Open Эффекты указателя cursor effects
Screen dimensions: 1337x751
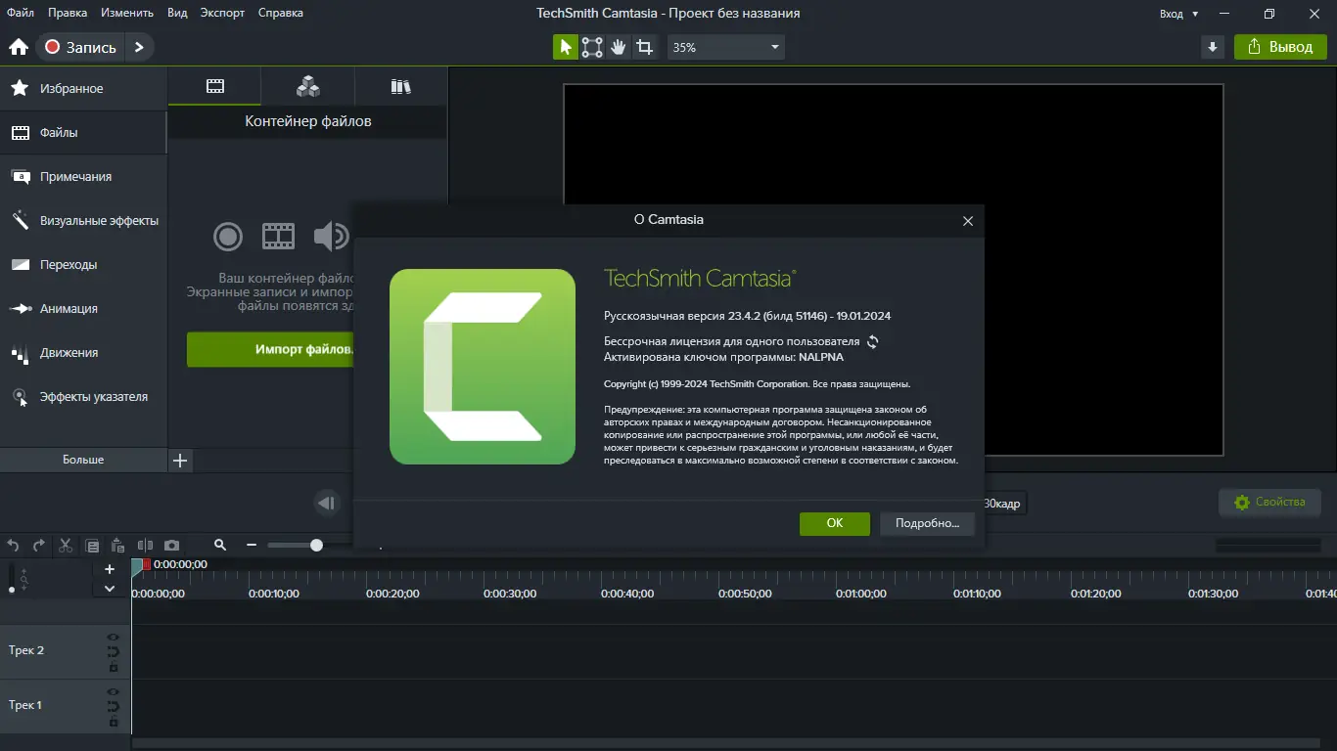tap(83, 397)
